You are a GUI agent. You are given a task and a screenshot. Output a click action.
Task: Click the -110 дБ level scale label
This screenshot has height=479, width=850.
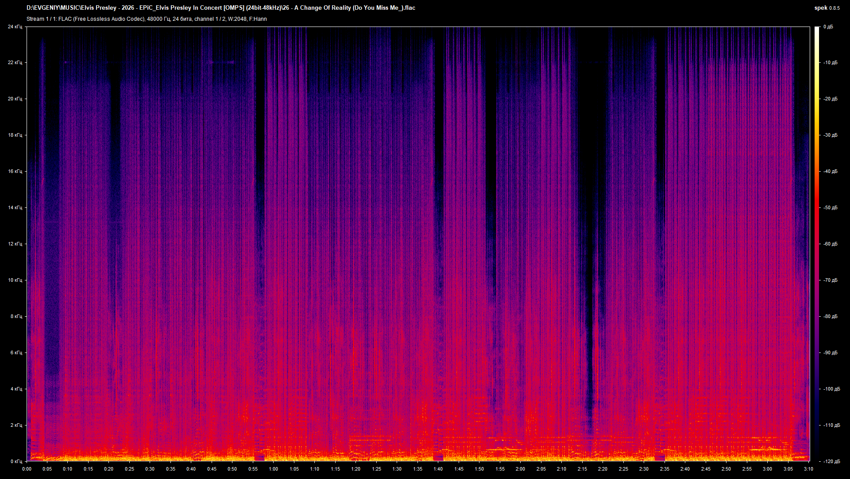pos(832,425)
